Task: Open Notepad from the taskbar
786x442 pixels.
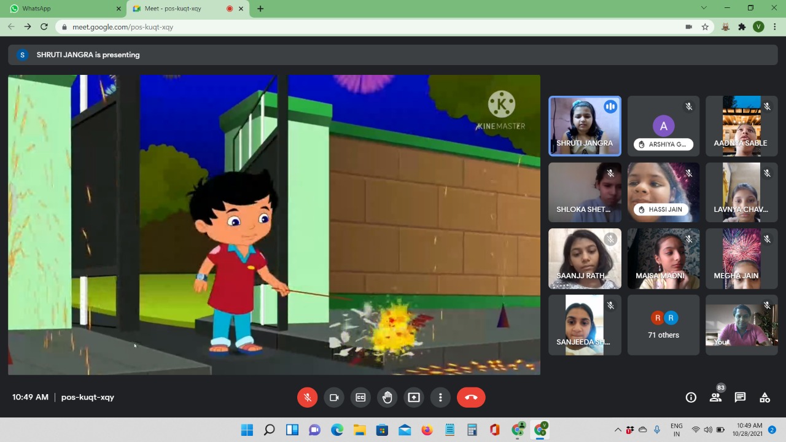Action: (449, 430)
